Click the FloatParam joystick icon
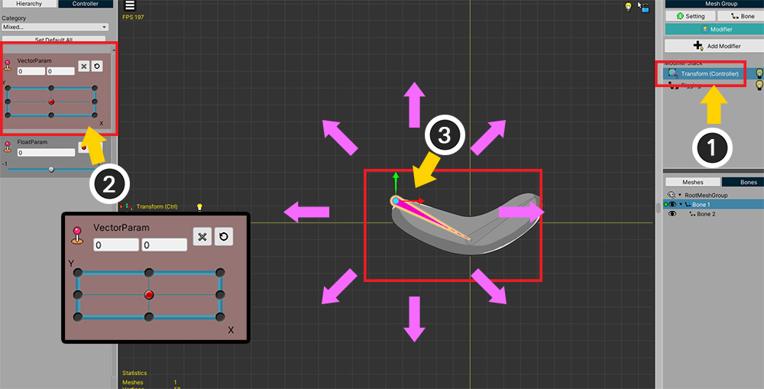 pyautogui.click(x=8, y=147)
